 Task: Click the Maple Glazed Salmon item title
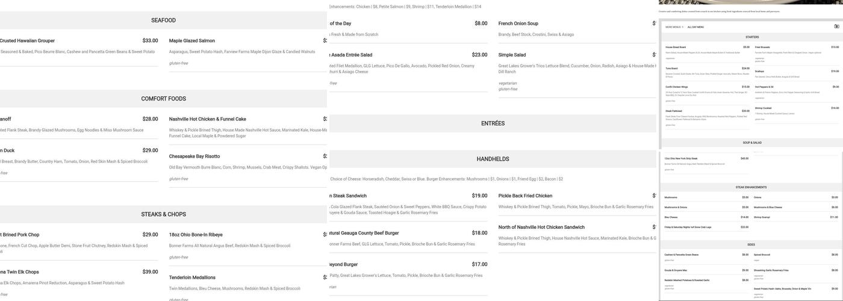click(x=191, y=41)
